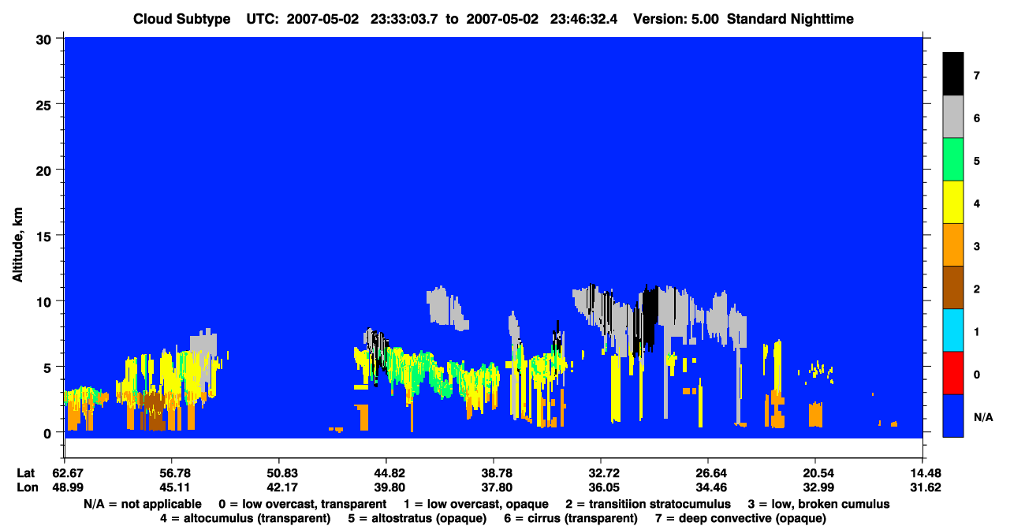
Task: Click the '0' label beside the red colorbar swatch
Action: (977, 374)
